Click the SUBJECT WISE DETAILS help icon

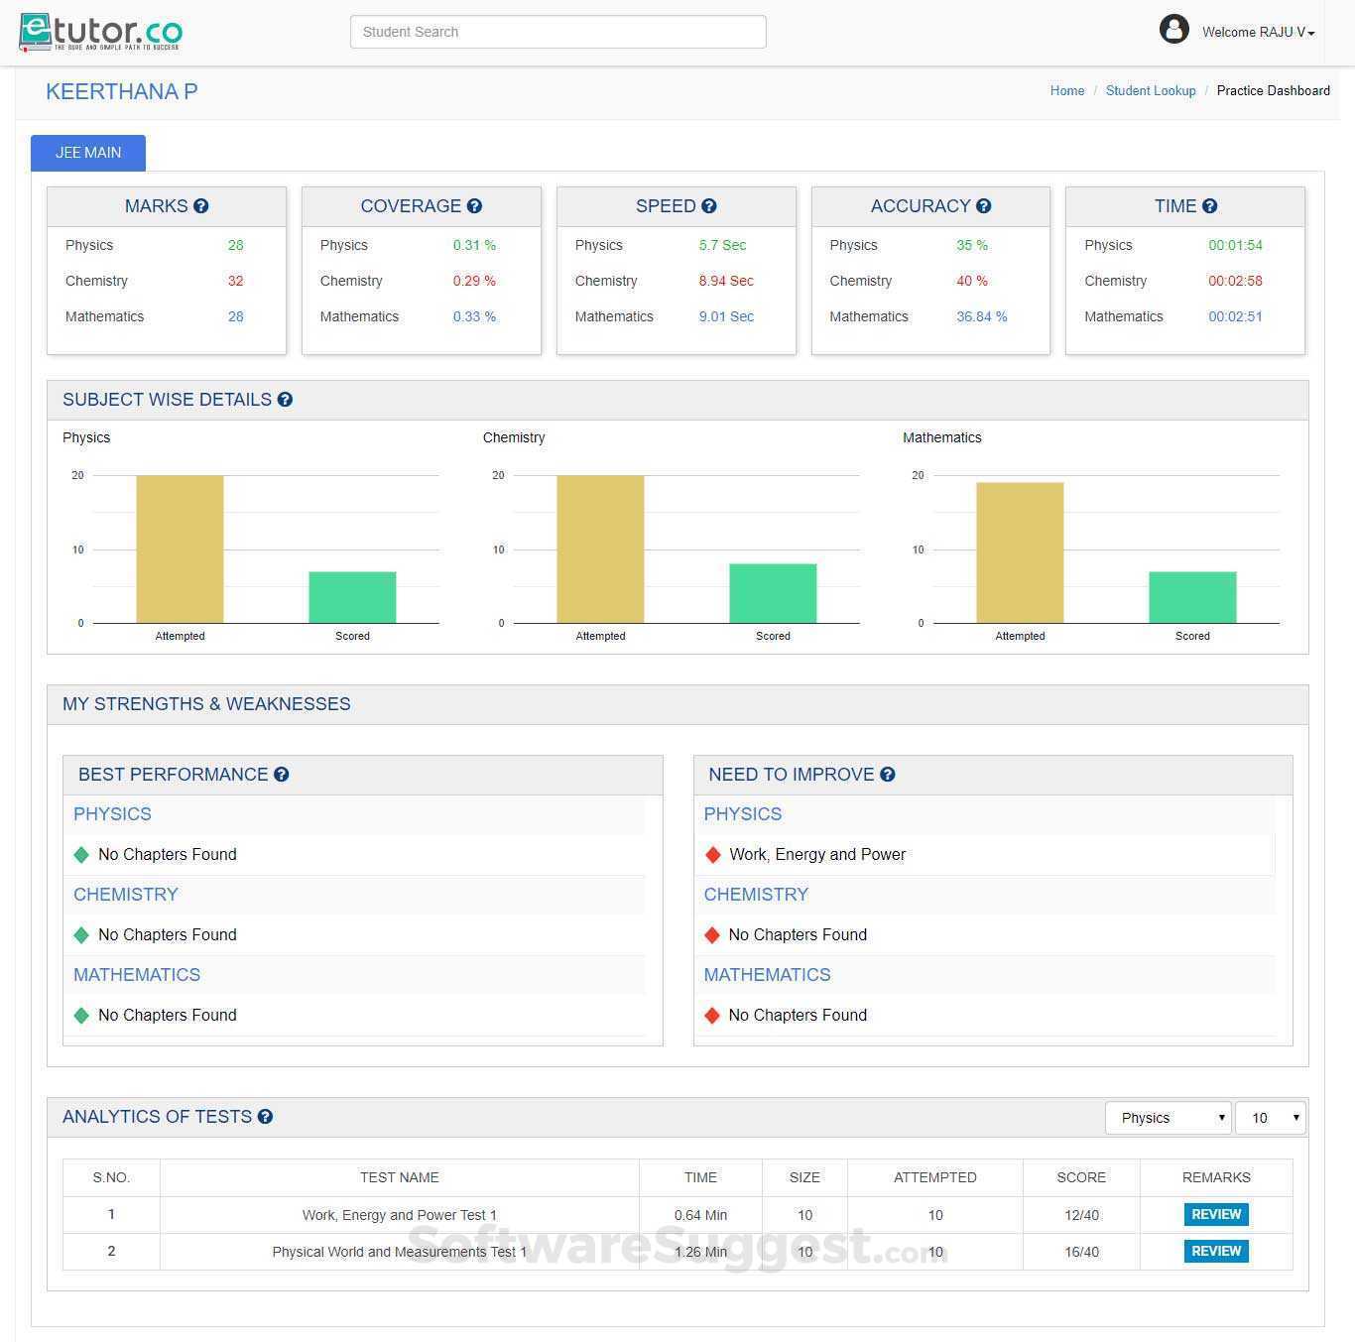point(285,399)
